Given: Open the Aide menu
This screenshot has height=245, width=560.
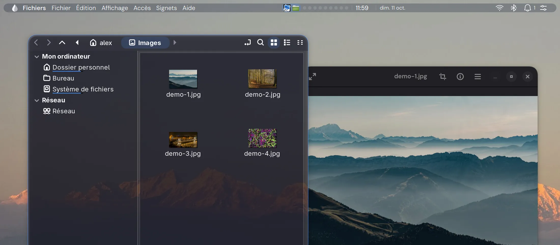Looking at the screenshot, I should pos(189,8).
